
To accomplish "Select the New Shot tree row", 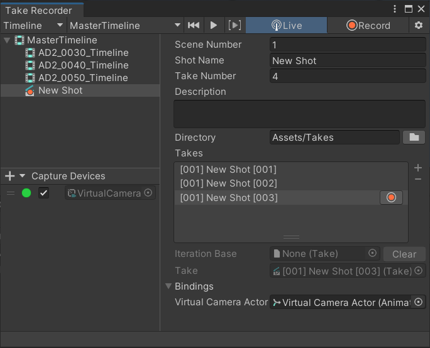I will coord(80,90).
